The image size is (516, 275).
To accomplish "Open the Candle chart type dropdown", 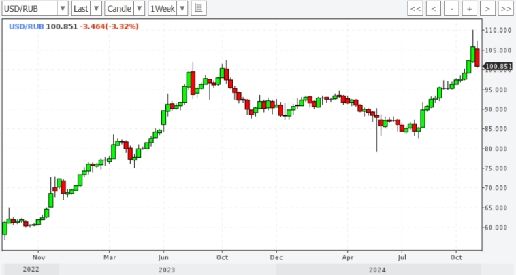I will click(139, 9).
